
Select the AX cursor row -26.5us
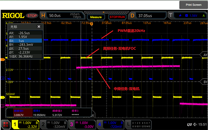pos(25,33)
